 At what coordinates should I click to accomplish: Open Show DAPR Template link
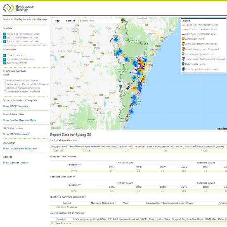16,106
